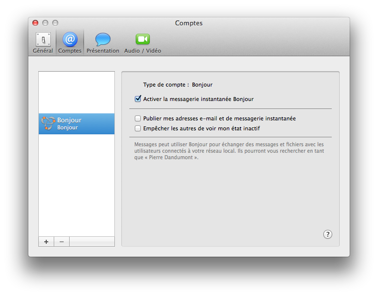
Task: Click the Bonjour network icon in accounts list
Action: [48, 123]
